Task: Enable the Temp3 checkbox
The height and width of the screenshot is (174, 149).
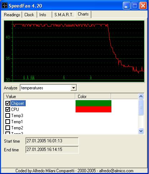Action: point(8,116)
